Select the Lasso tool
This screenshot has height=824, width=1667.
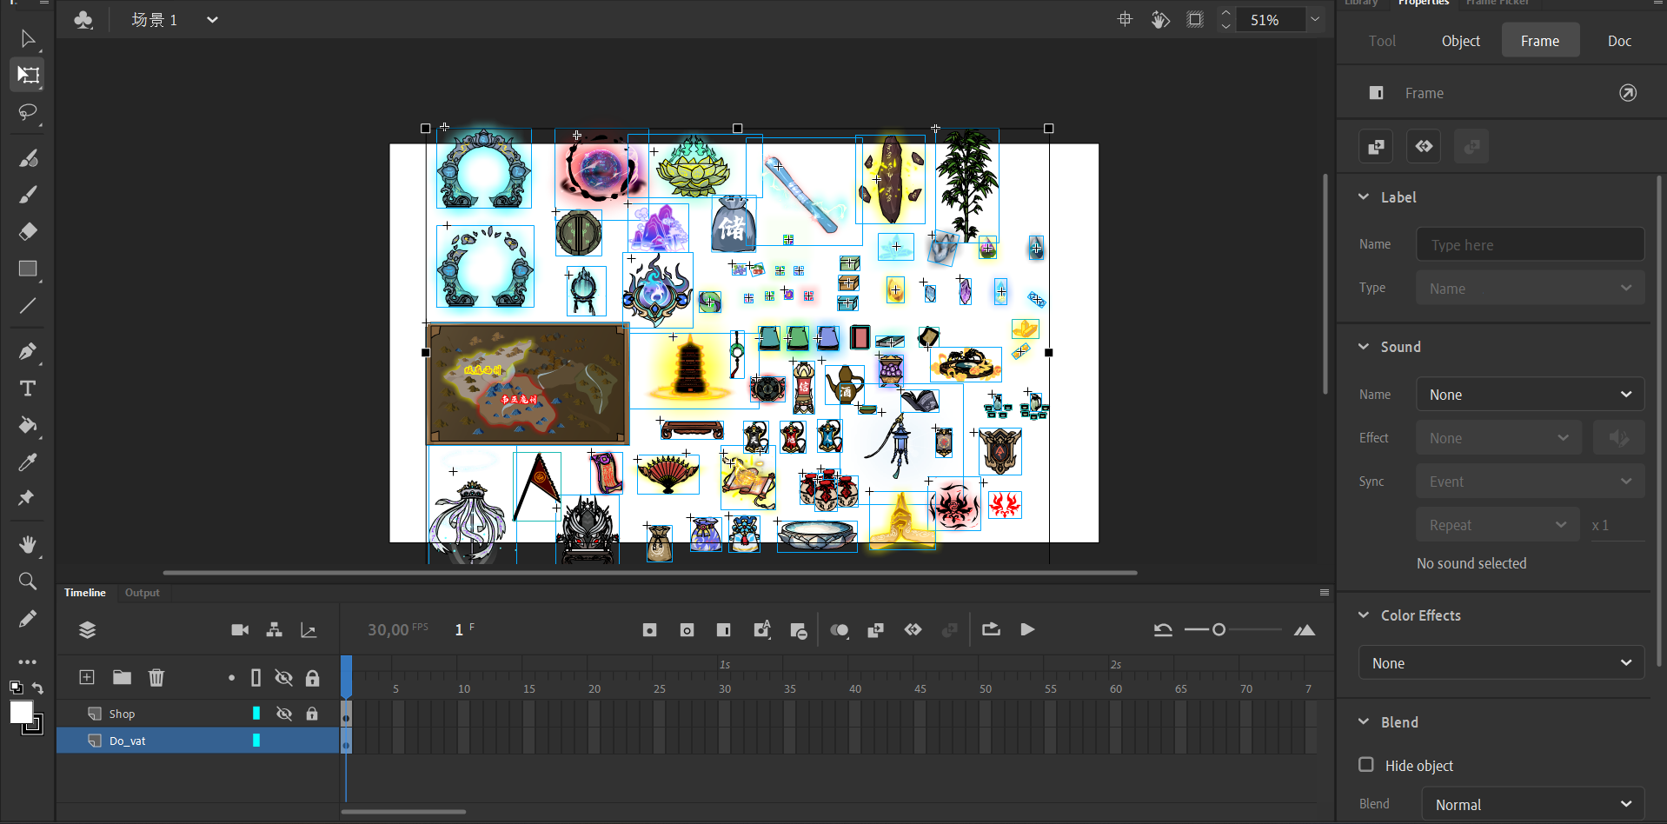(28, 113)
